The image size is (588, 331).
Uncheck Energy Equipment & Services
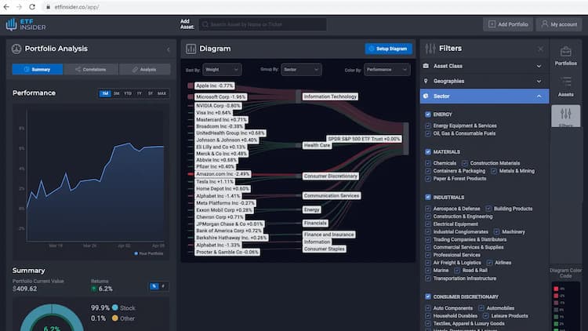pos(428,125)
